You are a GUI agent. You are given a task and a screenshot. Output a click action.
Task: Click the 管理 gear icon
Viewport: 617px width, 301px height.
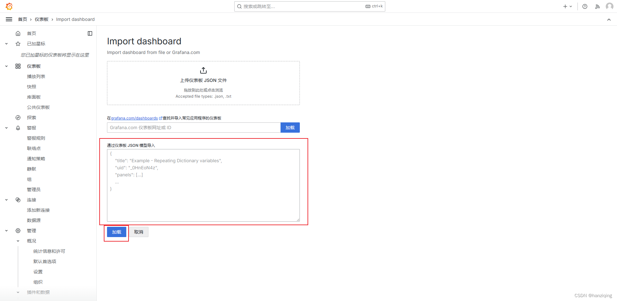18,231
